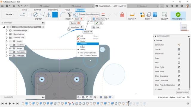This screenshot has height=107, width=191.
Task: Toggle the Snap checkbox
Action: tap(179, 58)
